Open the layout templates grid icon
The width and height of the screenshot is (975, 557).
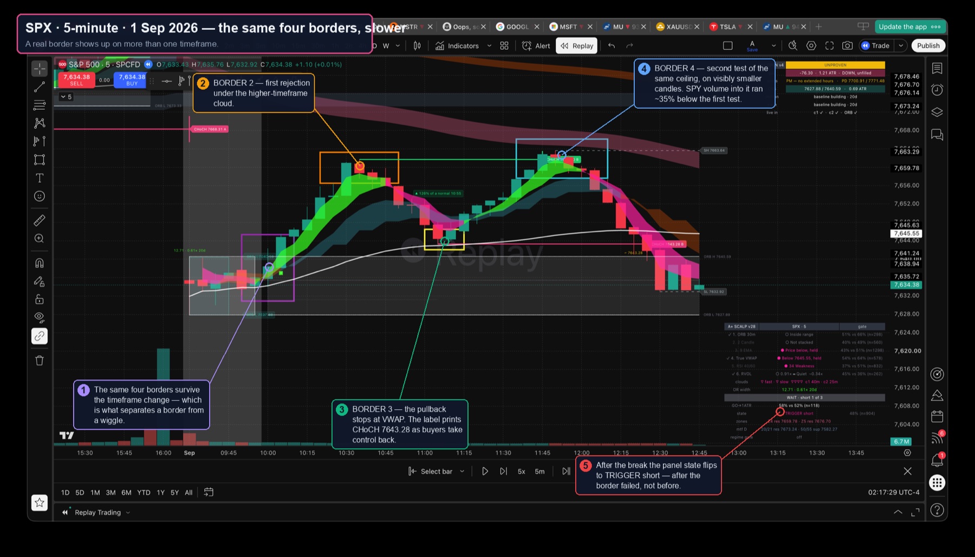504,46
